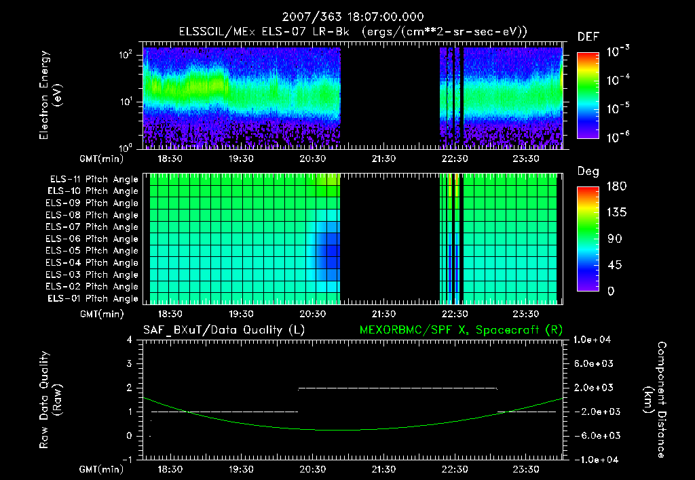The width and height of the screenshot is (695, 480).
Task: Select the 180 value on the Deg scale
Action: 616,186
